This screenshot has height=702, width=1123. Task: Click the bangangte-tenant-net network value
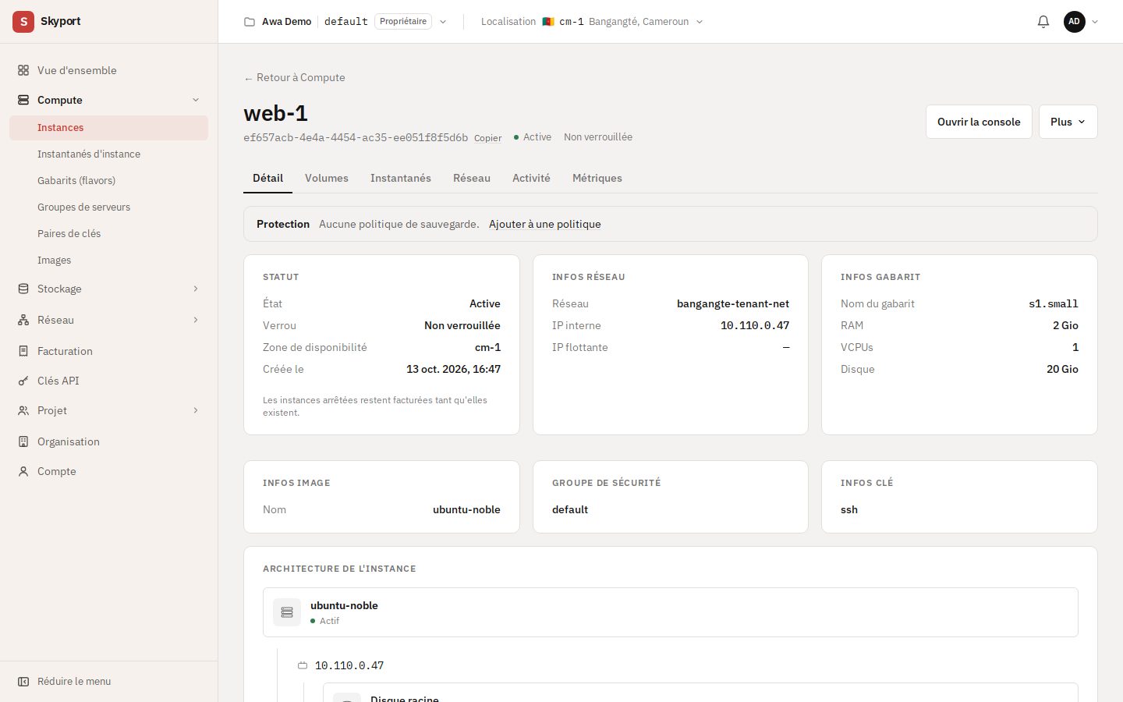pos(733,303)
